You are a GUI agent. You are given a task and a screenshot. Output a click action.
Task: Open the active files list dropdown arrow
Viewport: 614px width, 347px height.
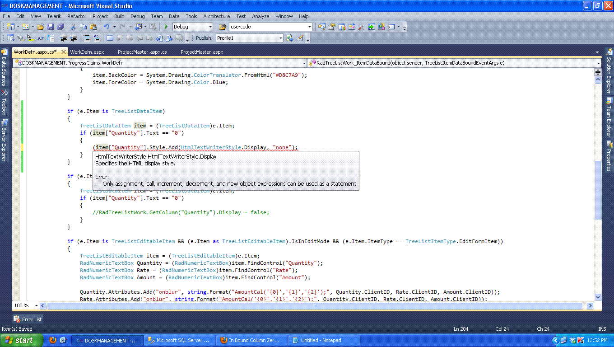point(597,52)
